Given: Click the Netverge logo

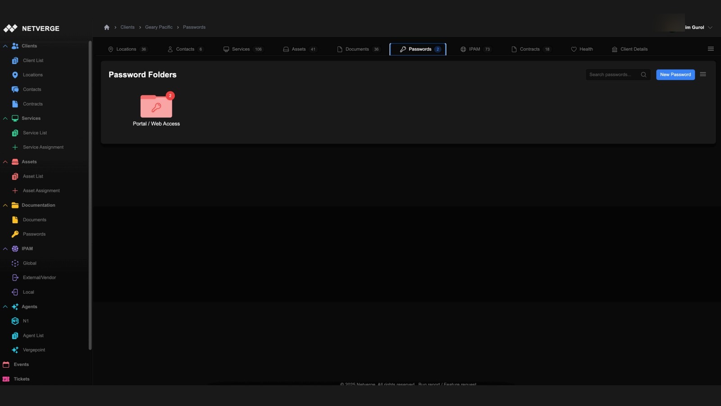Looking at the screenshot, I should pyautogui.click(x=32, y=28).
